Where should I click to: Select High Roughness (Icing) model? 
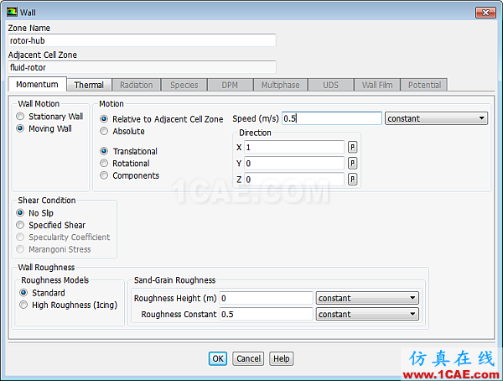pos(24,305)
